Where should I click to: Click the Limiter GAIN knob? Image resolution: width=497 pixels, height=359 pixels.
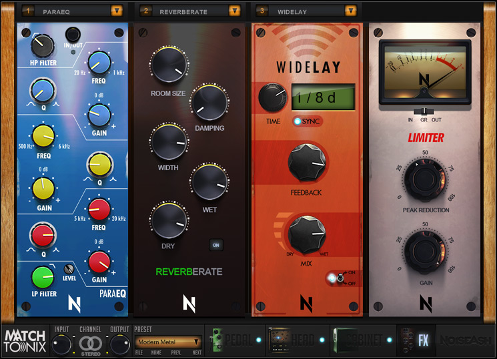425,252
